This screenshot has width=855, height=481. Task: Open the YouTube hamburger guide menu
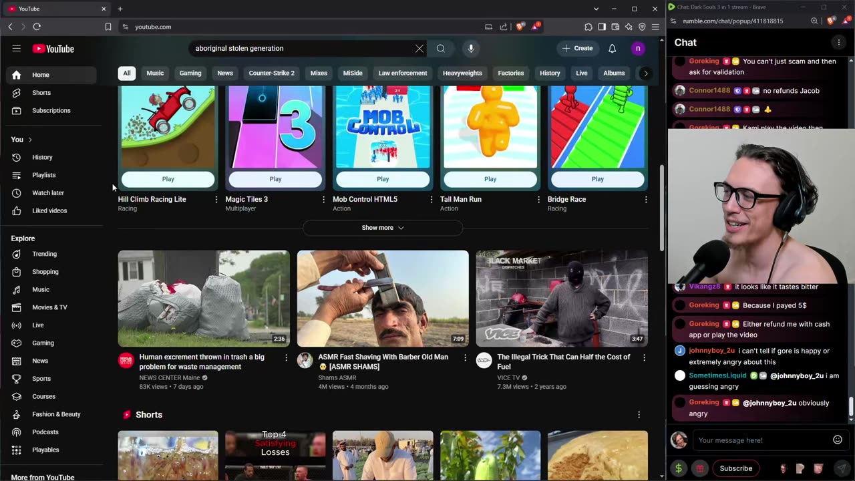coord(17,48)
